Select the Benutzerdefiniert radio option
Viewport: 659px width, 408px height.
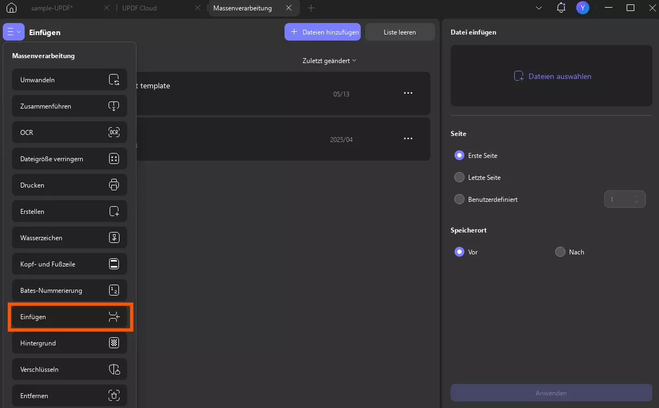pos(459,200)
